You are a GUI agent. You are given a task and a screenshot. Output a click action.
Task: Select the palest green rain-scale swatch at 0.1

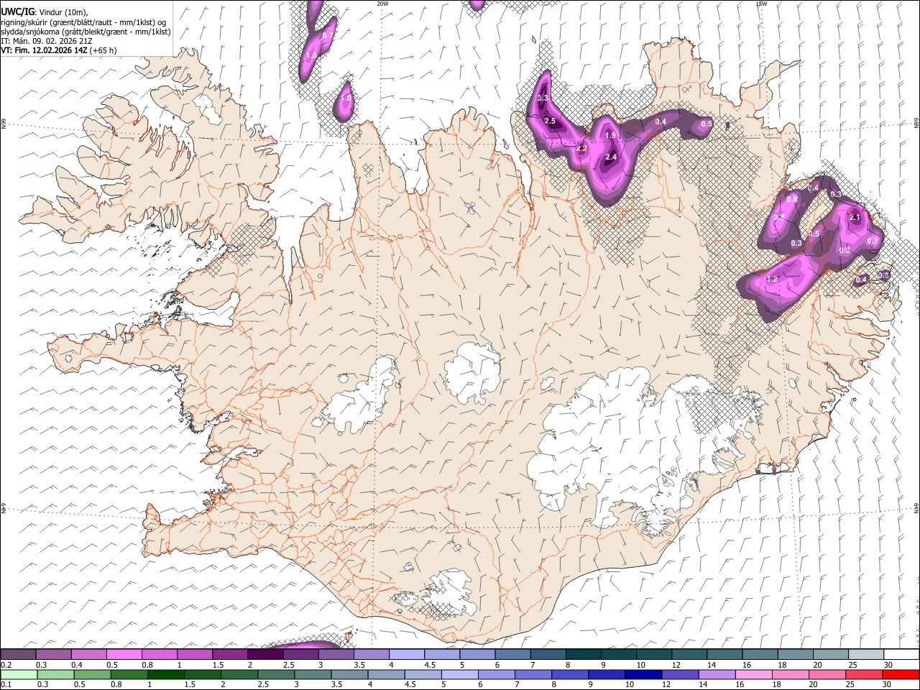[19, 674]
